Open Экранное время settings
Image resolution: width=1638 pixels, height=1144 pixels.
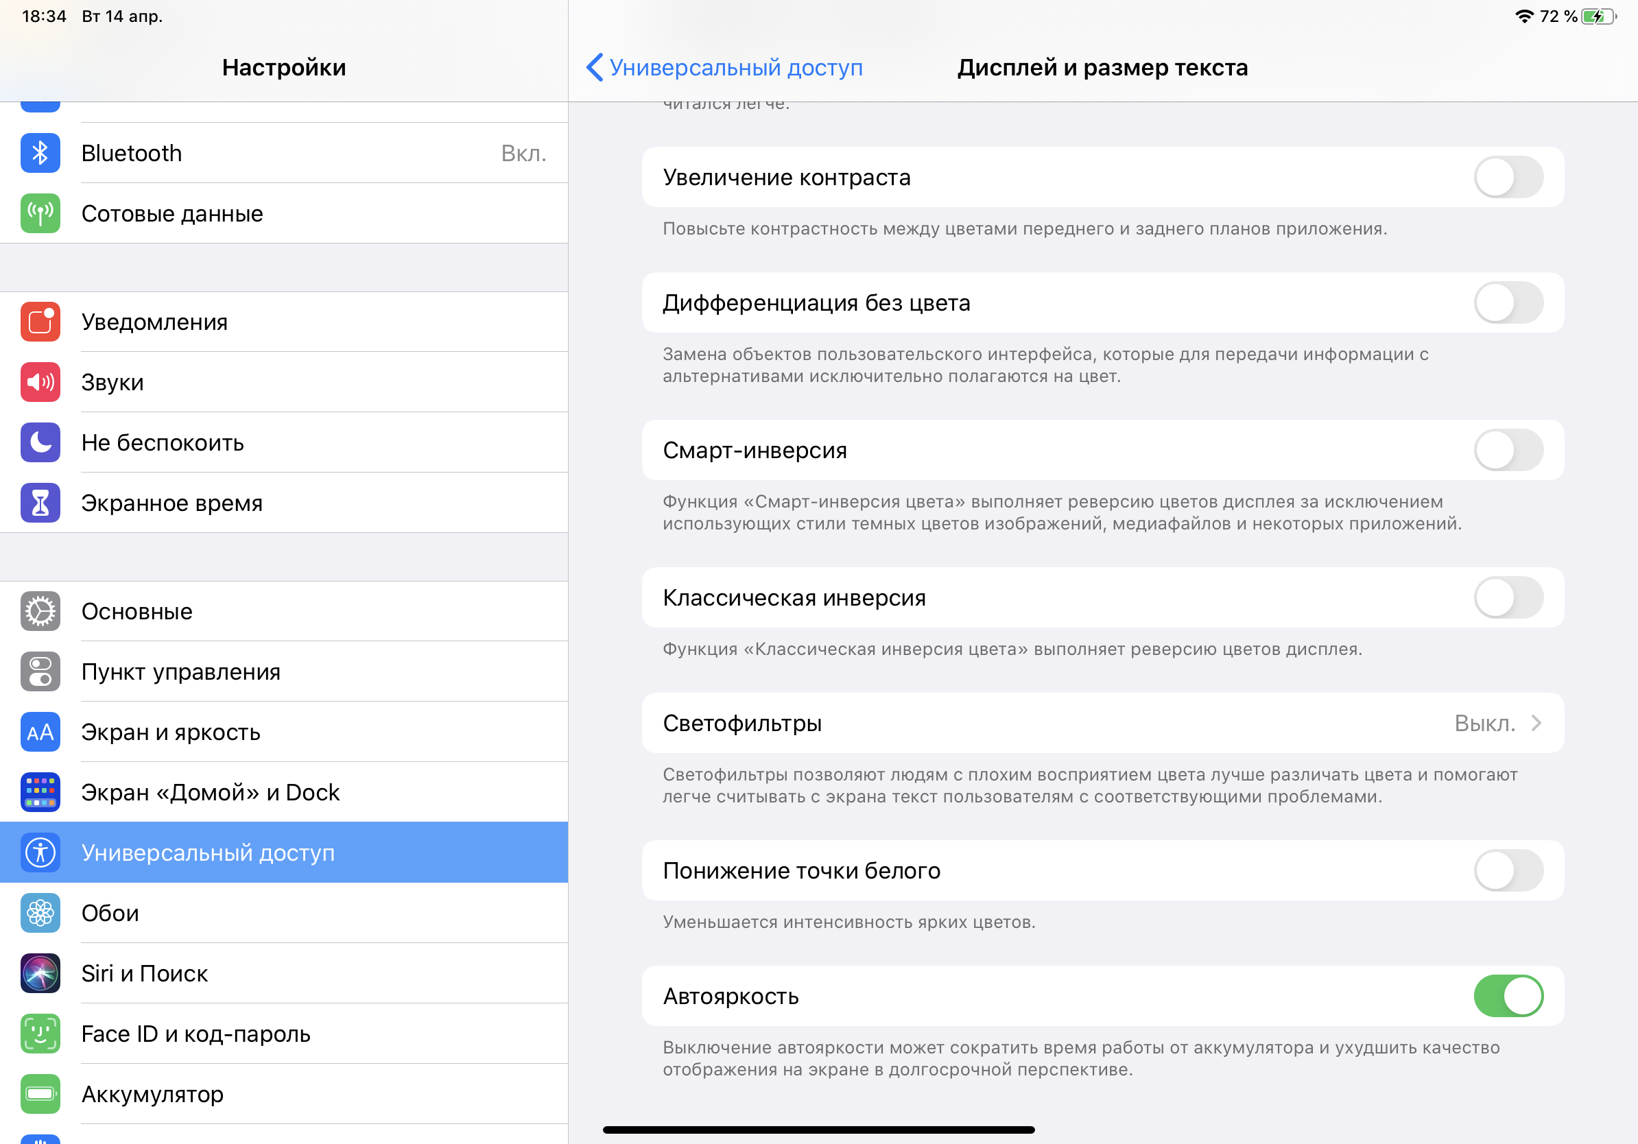click(x=284, y=504)
